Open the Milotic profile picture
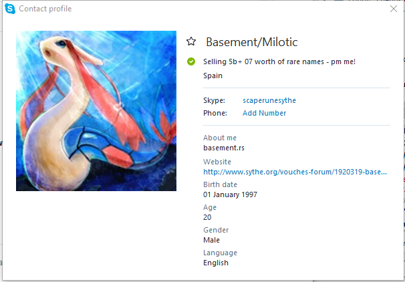This screenshot has height=282, width=405. point(96,111)
